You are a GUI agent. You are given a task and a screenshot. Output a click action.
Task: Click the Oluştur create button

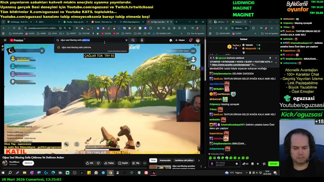tap(180, 40)
